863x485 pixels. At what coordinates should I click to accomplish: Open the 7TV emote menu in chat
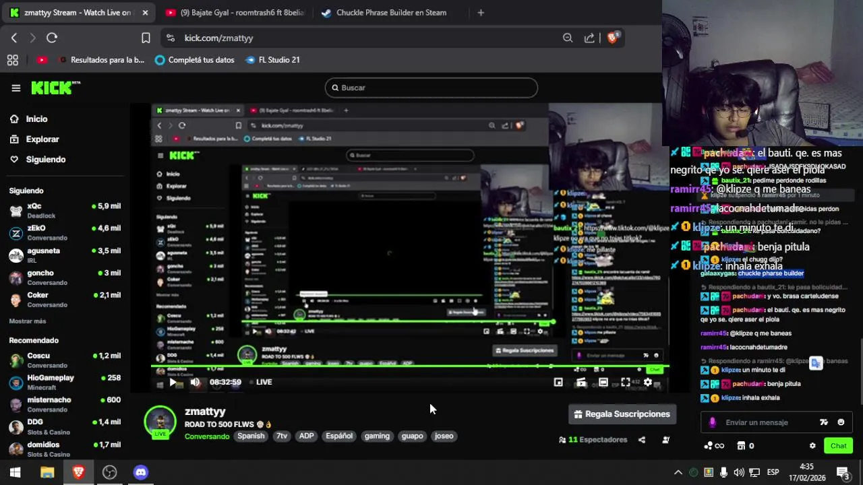point(823,422)
